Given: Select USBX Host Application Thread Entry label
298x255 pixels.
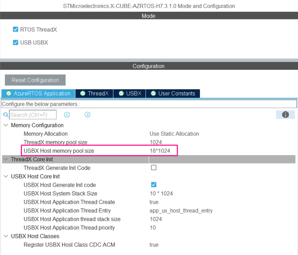Looking at the screenshot, I should (x=67, y=210).
